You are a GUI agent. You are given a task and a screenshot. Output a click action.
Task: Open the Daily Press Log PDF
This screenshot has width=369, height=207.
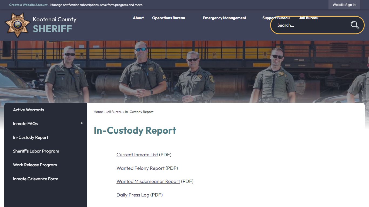133,195
